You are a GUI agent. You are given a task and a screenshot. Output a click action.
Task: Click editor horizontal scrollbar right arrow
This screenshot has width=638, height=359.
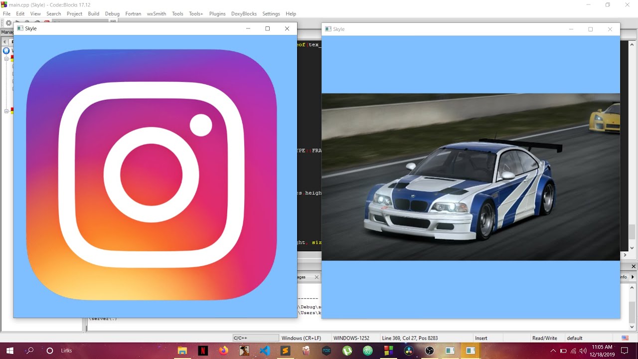point(625,255)
